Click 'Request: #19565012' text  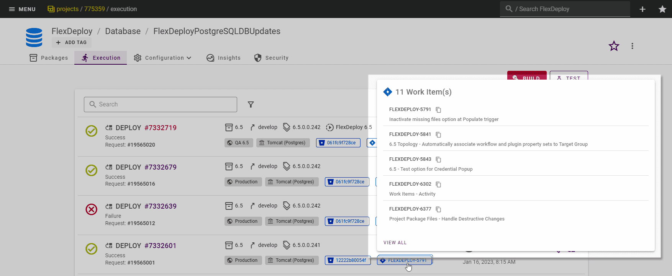click(x=130, y=223)
